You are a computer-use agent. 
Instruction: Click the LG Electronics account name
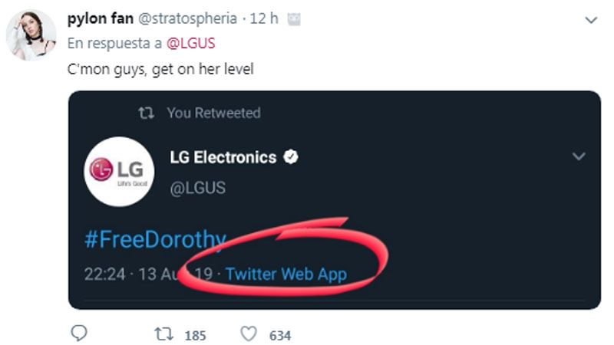pyautogui.click(x=223, y=157)
